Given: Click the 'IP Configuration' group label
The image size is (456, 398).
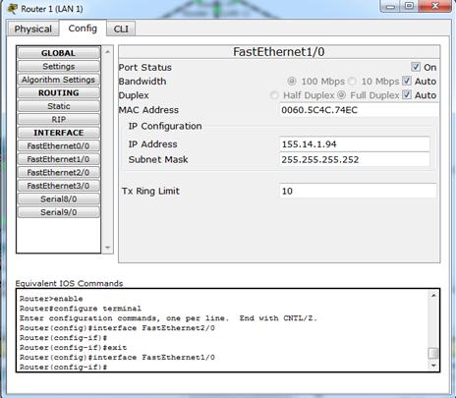Looking at the screenshot, I should click(165, 126).
